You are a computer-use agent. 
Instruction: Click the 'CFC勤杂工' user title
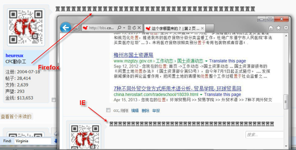click(x=16, y=62)
